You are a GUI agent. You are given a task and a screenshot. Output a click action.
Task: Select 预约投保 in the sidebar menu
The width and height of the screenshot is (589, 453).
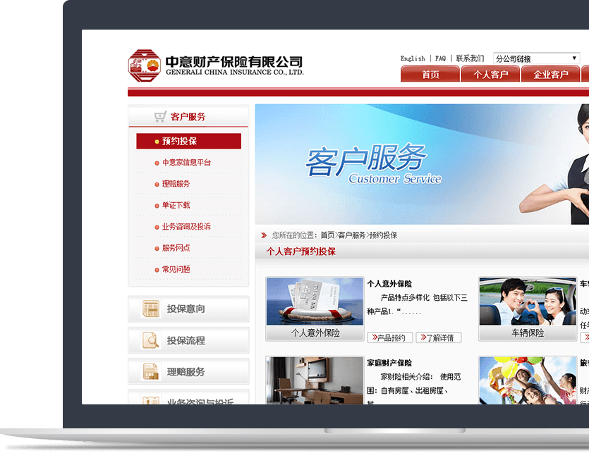(188, 142)
